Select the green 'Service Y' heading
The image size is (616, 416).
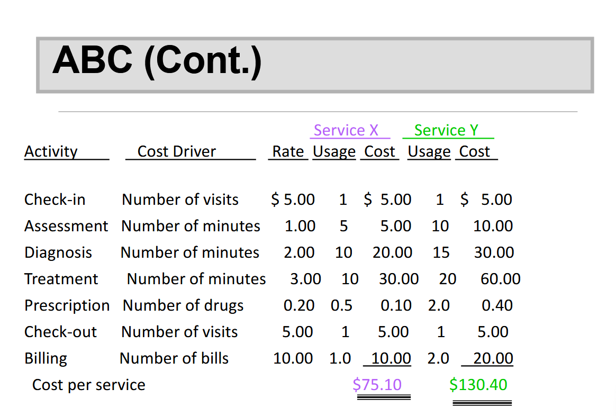[x=446, y=130]
